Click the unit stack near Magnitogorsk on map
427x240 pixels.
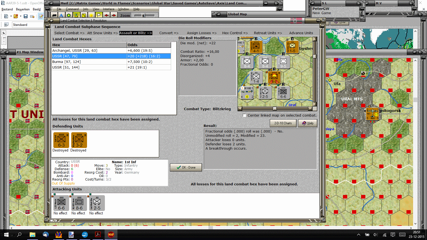(372, 114)
